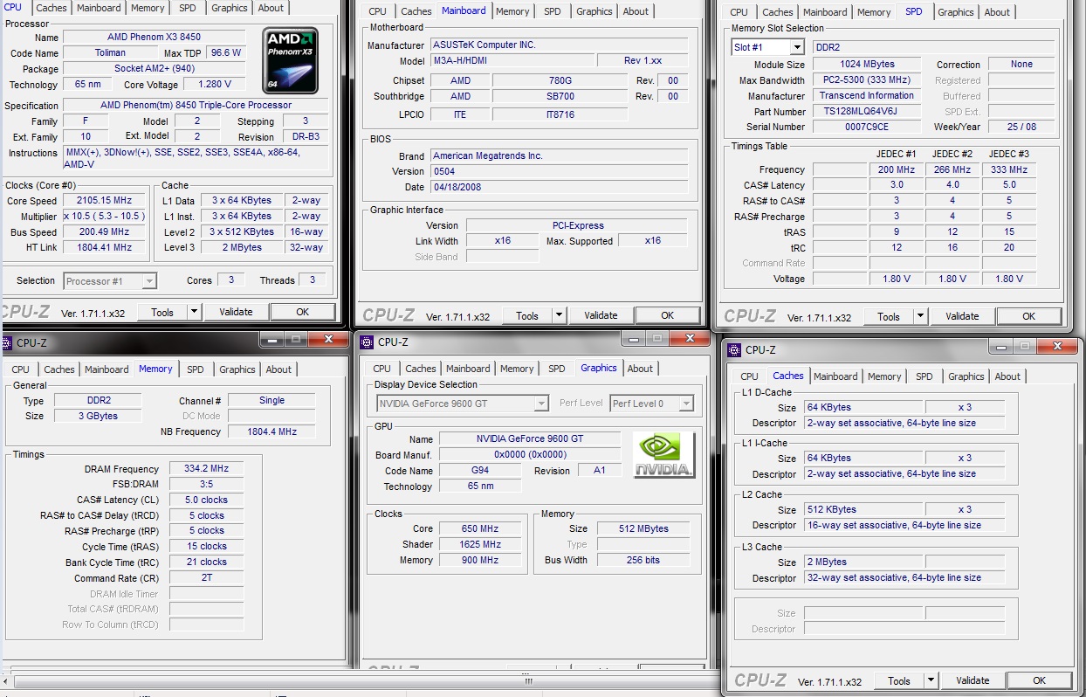Viewport: 1086px width, 697px height.
Task: Switch to About tab in Graphics window
Action: pos(640,369)
